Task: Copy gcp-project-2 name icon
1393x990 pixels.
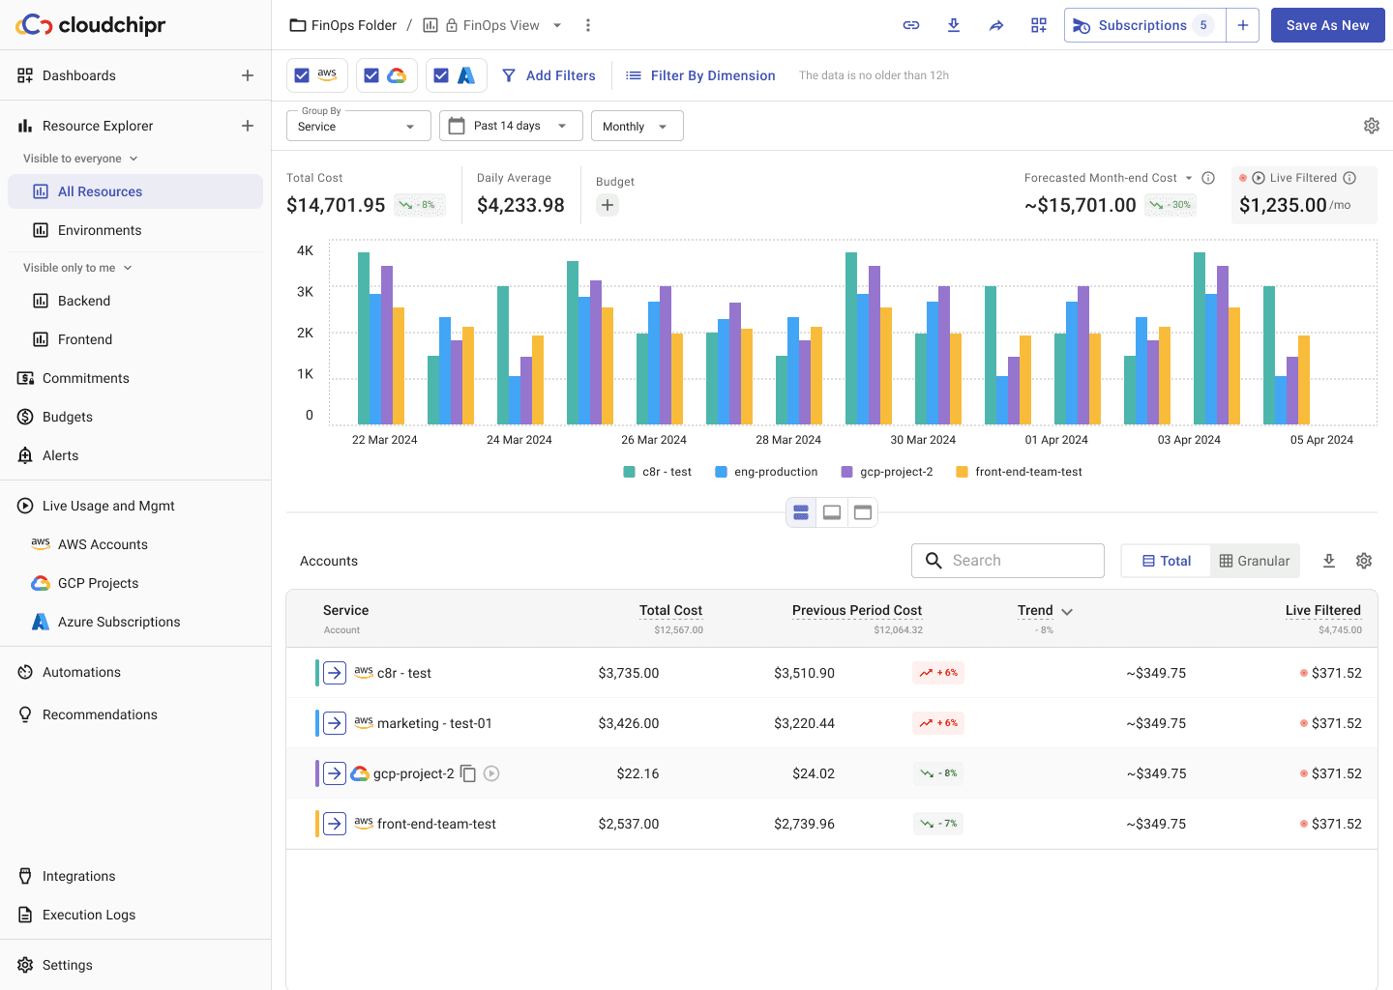Action: 468,773
